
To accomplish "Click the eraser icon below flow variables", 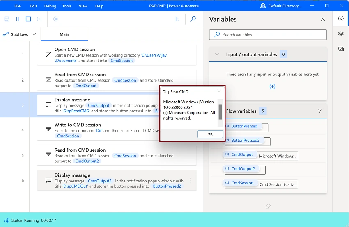I will point(268,206).
